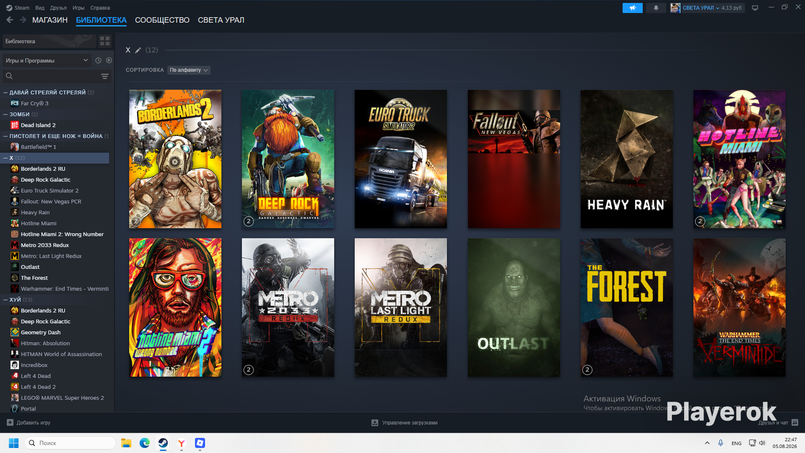Open the Windows Start menu
Screen dimensions: 805x453
pyautogui.click(x=14, y=443)
